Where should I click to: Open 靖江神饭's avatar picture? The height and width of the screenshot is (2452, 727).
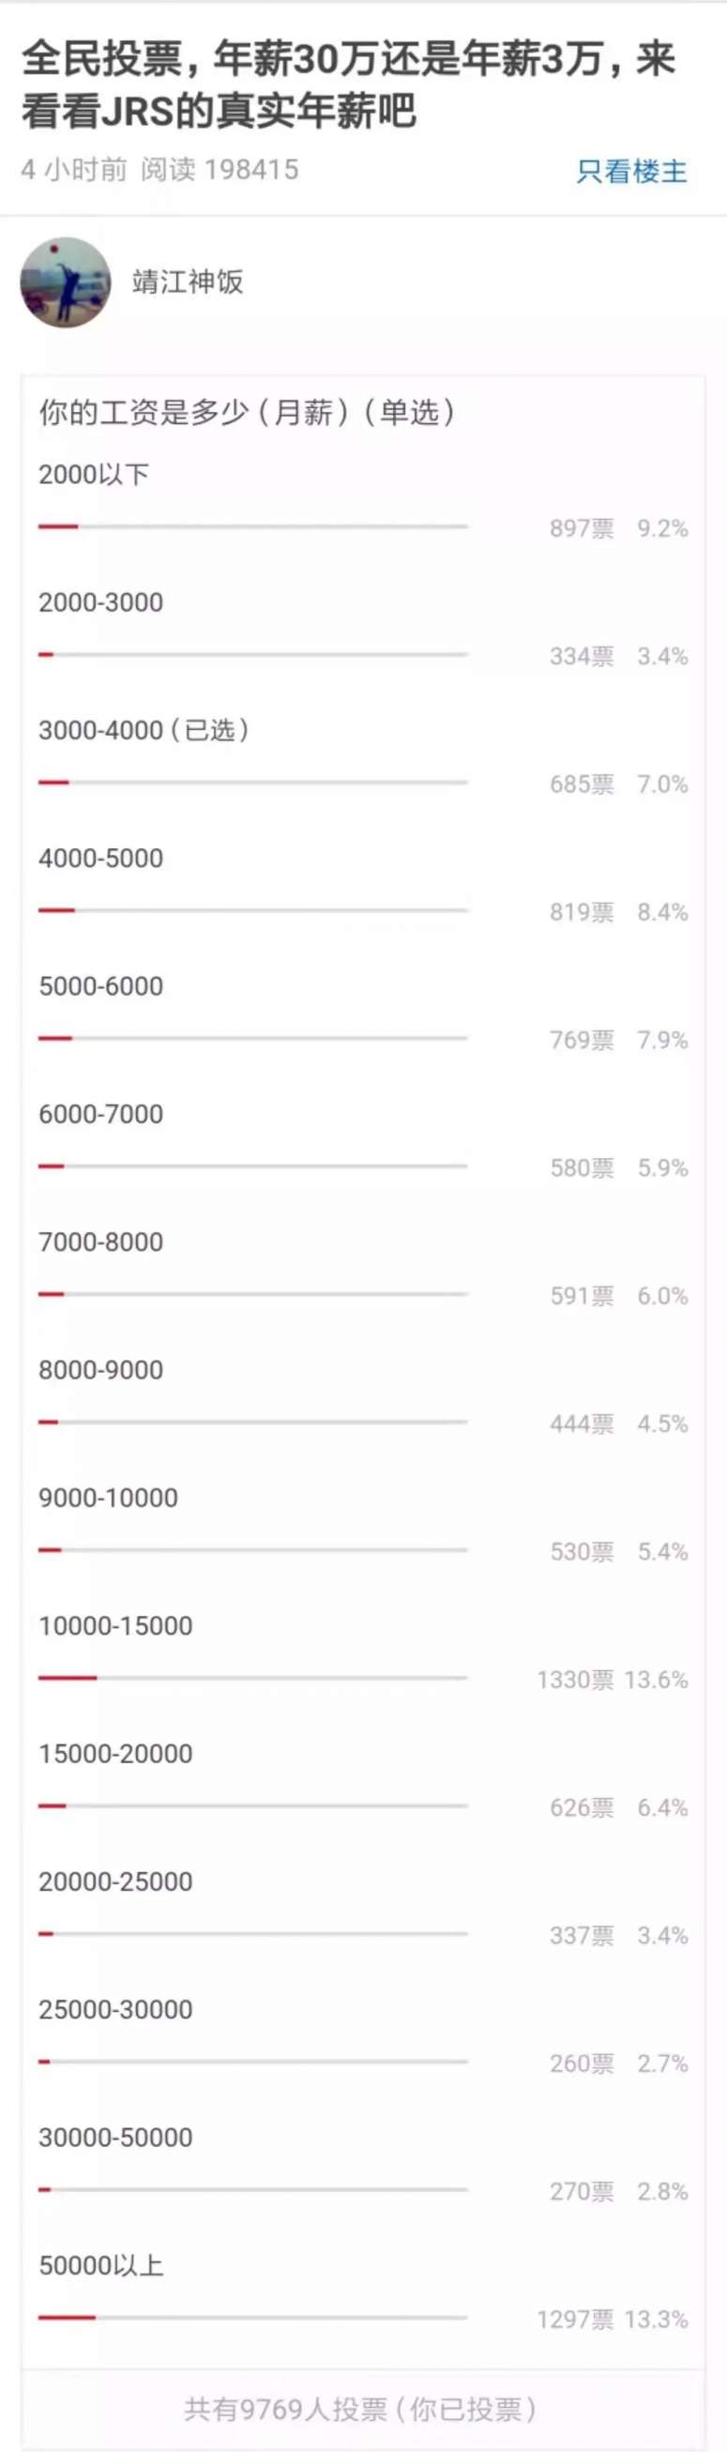click(65, 282)
